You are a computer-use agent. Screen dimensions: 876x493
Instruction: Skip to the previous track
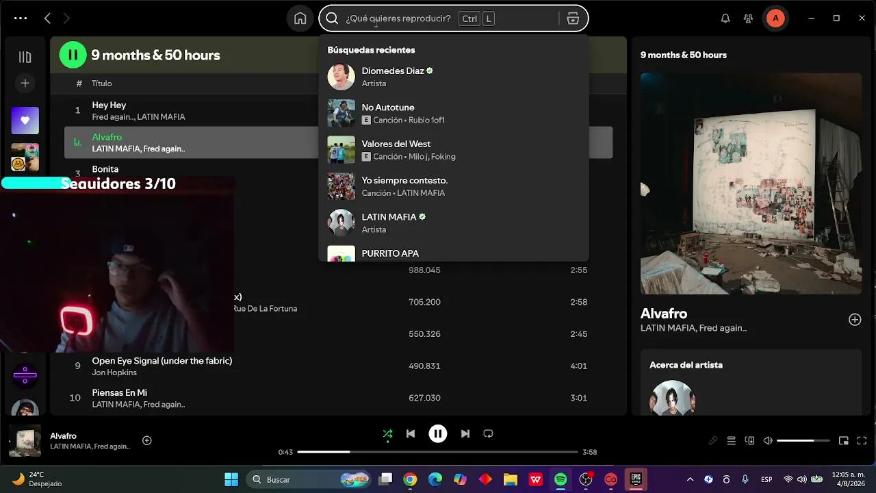pyautogui.click(x=411, y=433)
